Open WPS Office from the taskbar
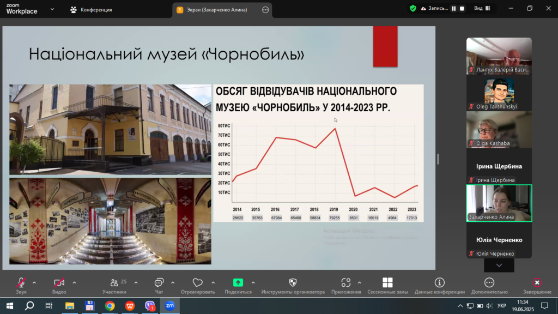This screenshot has width=558, height=314. click(130, 306)
